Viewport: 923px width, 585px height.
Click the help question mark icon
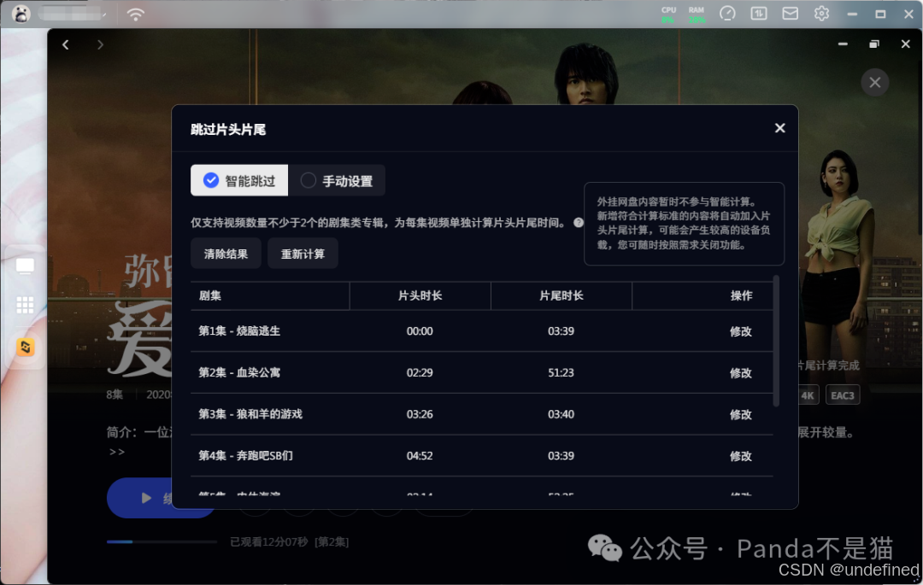point(579,223)
